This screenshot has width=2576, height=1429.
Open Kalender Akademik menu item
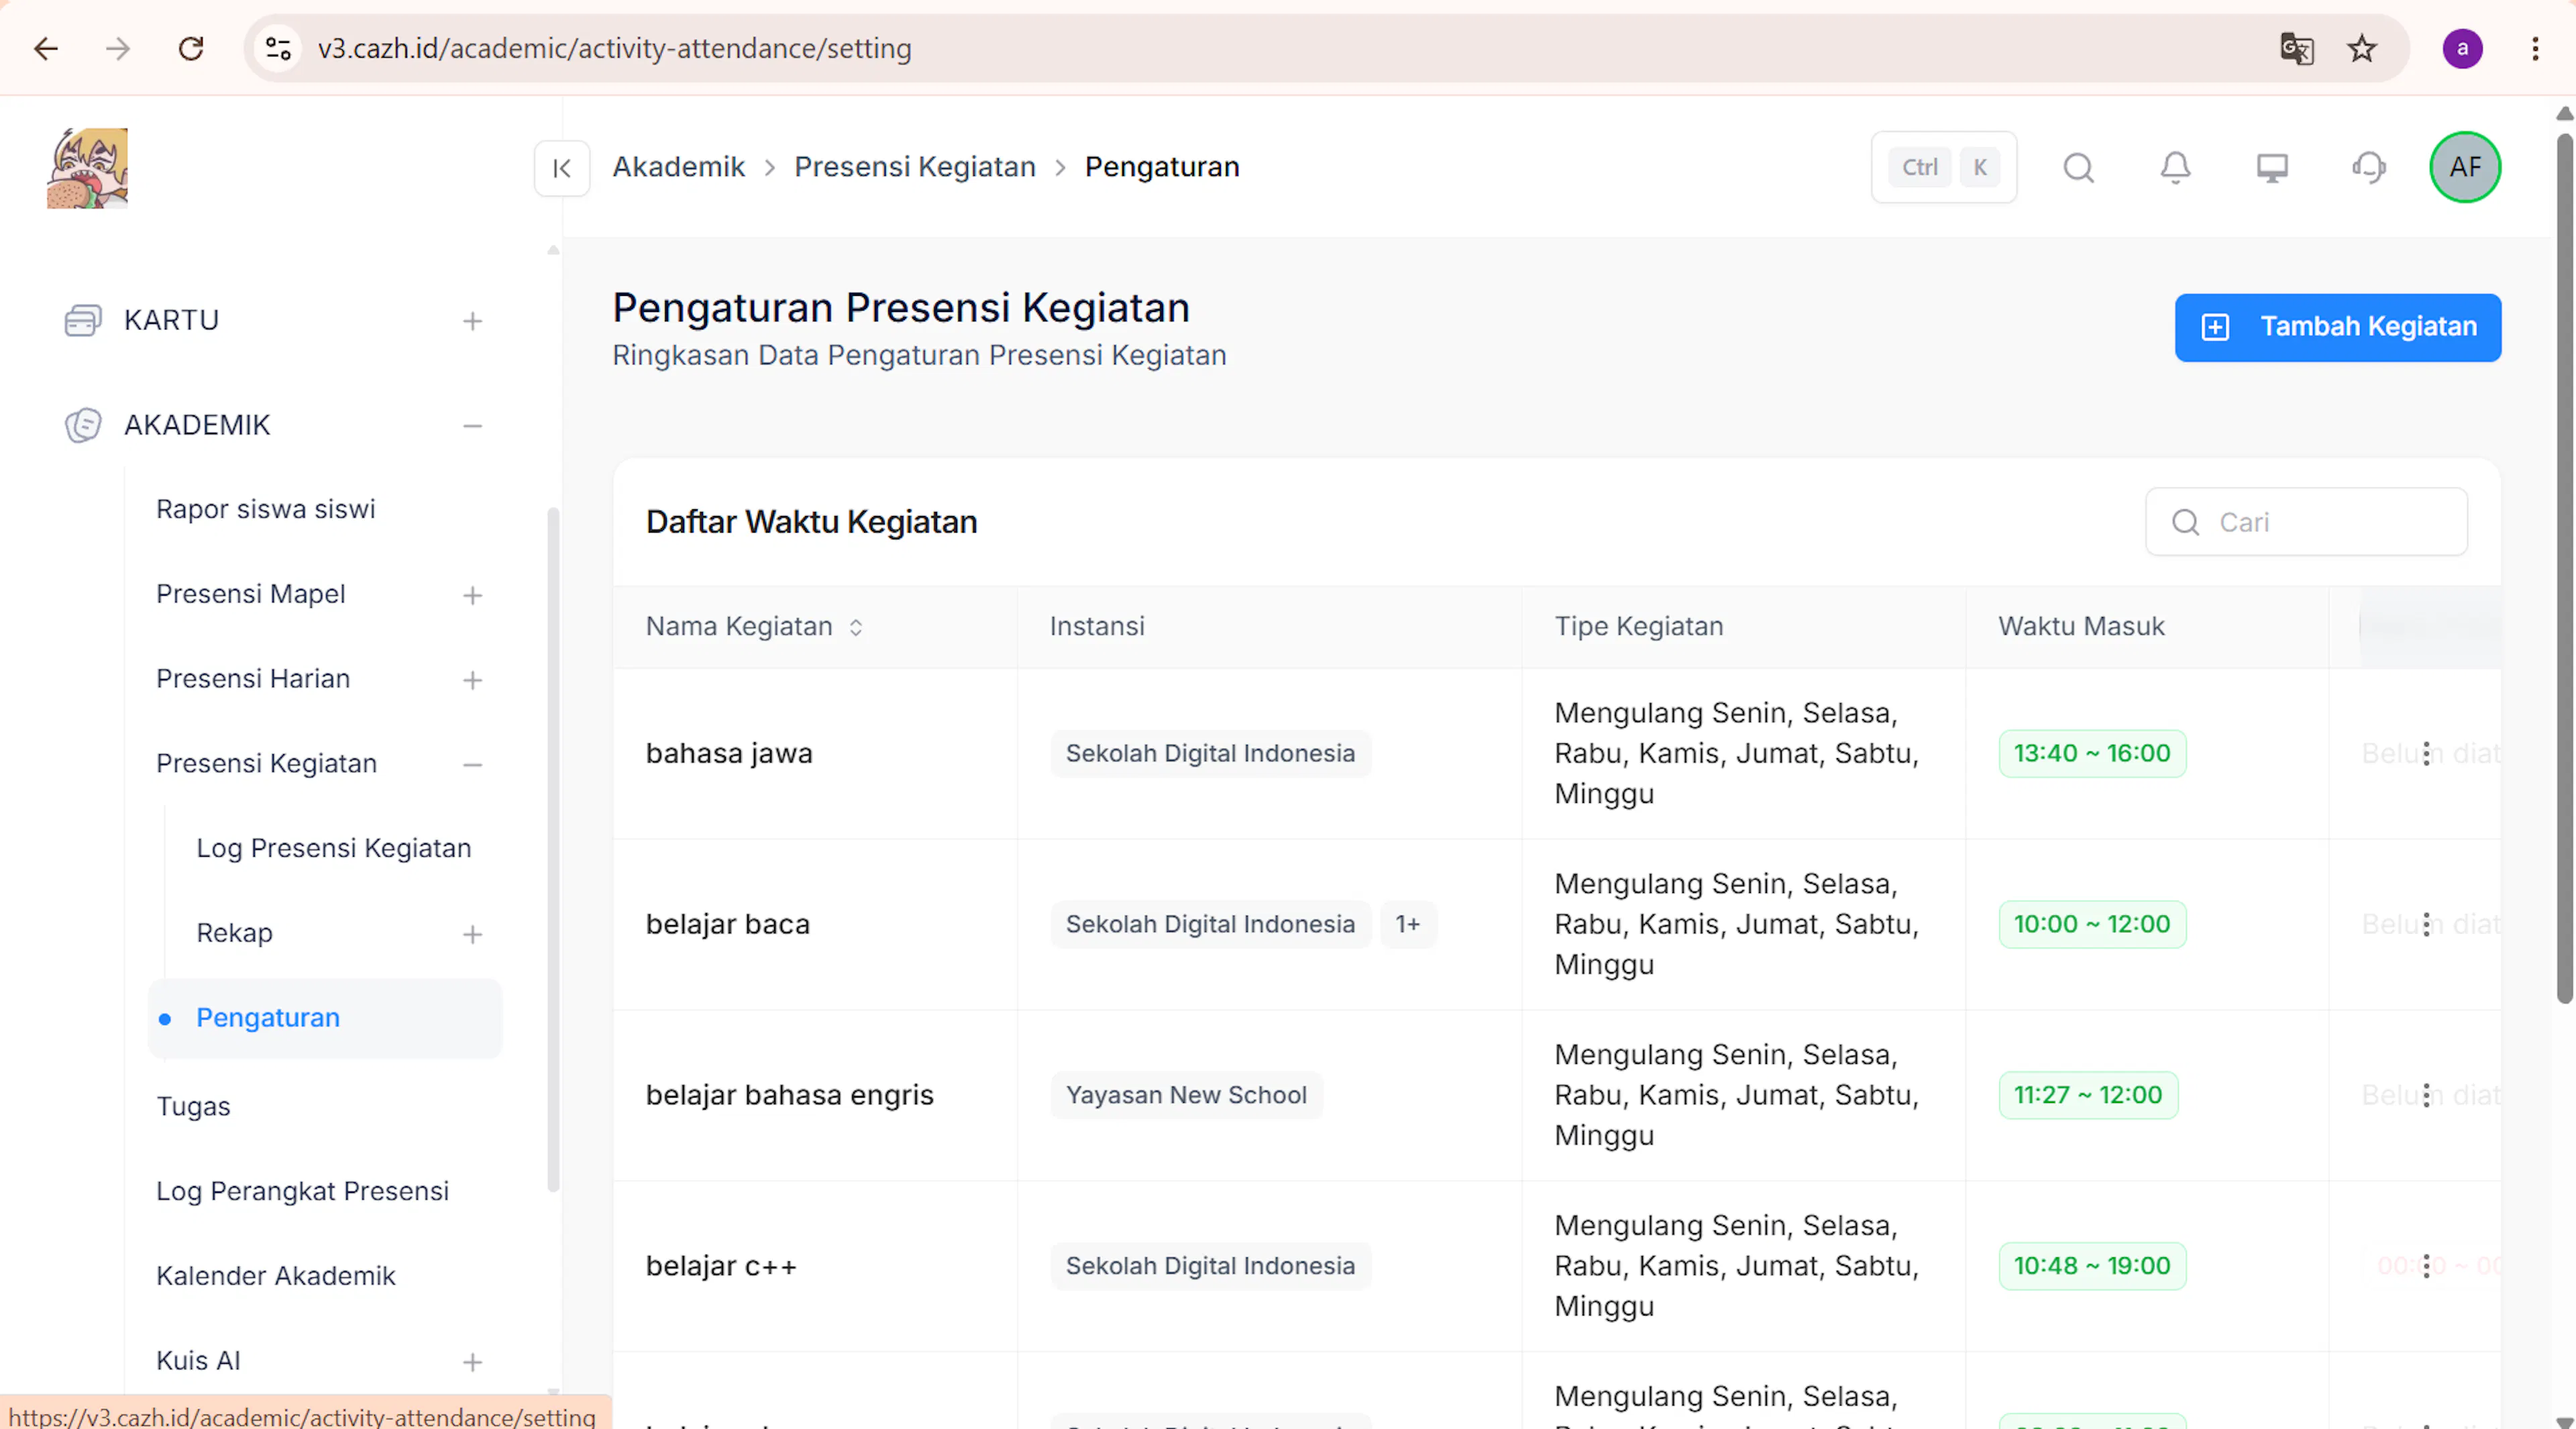pyautogui.click(x=276, y=1276)
